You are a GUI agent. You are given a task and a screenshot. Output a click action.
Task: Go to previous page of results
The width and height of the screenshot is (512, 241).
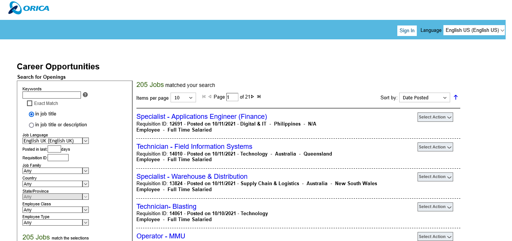tap(210, 97)
